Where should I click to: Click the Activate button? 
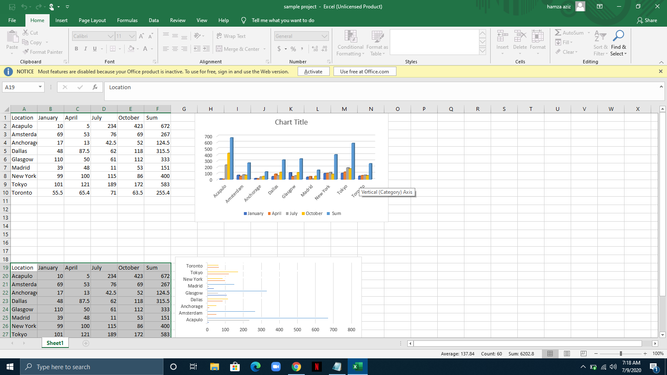[313, 71]
